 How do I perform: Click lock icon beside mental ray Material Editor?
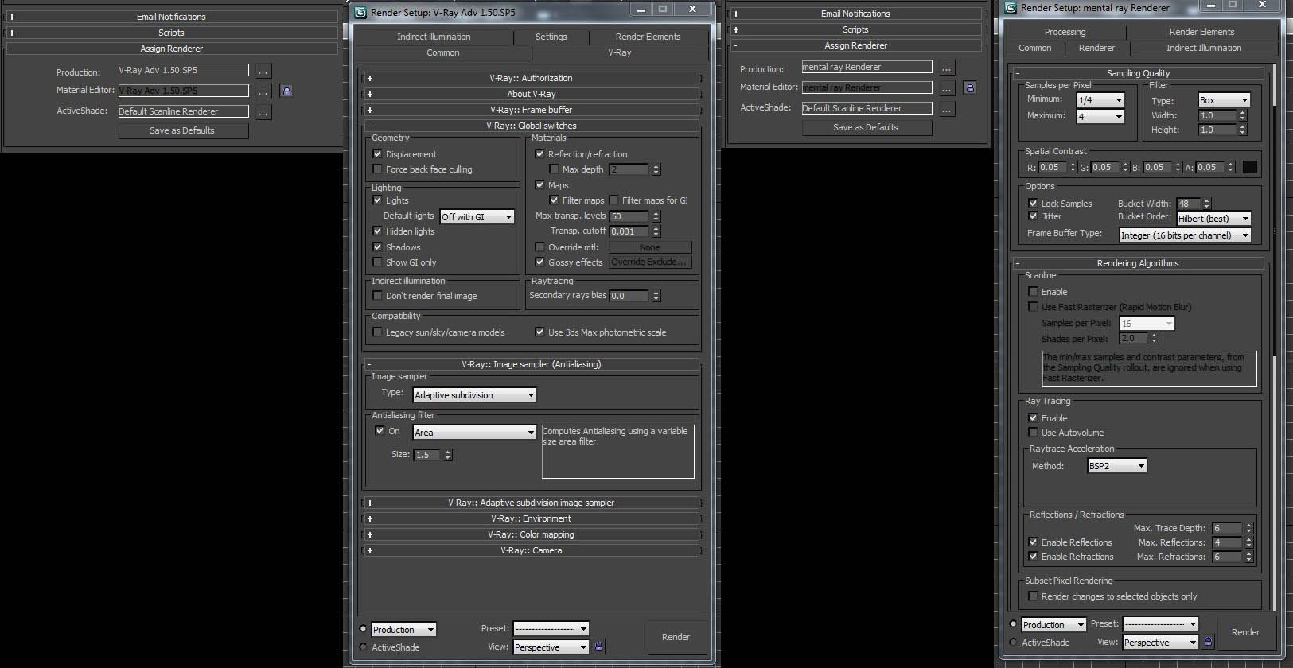[970, 87]
